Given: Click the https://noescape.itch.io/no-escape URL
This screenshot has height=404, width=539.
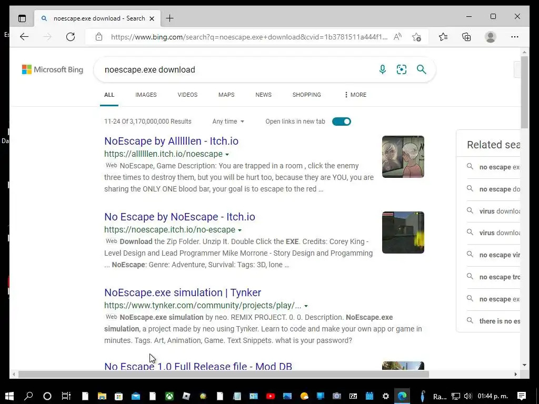Looking at the screenshot, I should (x=170, y=230).
